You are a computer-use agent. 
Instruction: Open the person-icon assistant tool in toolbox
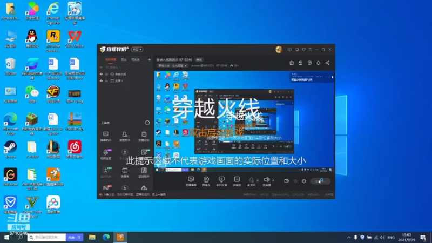click(x=125, y=137)
